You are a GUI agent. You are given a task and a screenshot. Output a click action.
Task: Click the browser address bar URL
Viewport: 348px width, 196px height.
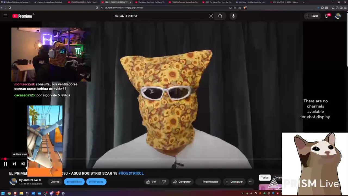pos(124,8)
